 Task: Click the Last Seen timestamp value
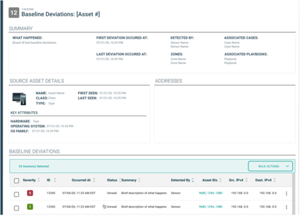[x=113, y=98]
